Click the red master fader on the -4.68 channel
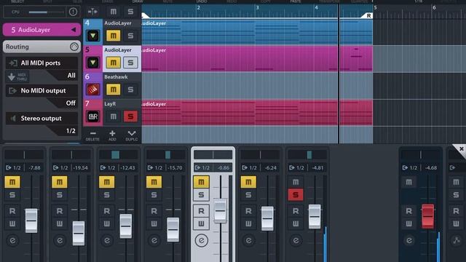The image size is (466, 262). pyautogui.click(x=427, y=216)
